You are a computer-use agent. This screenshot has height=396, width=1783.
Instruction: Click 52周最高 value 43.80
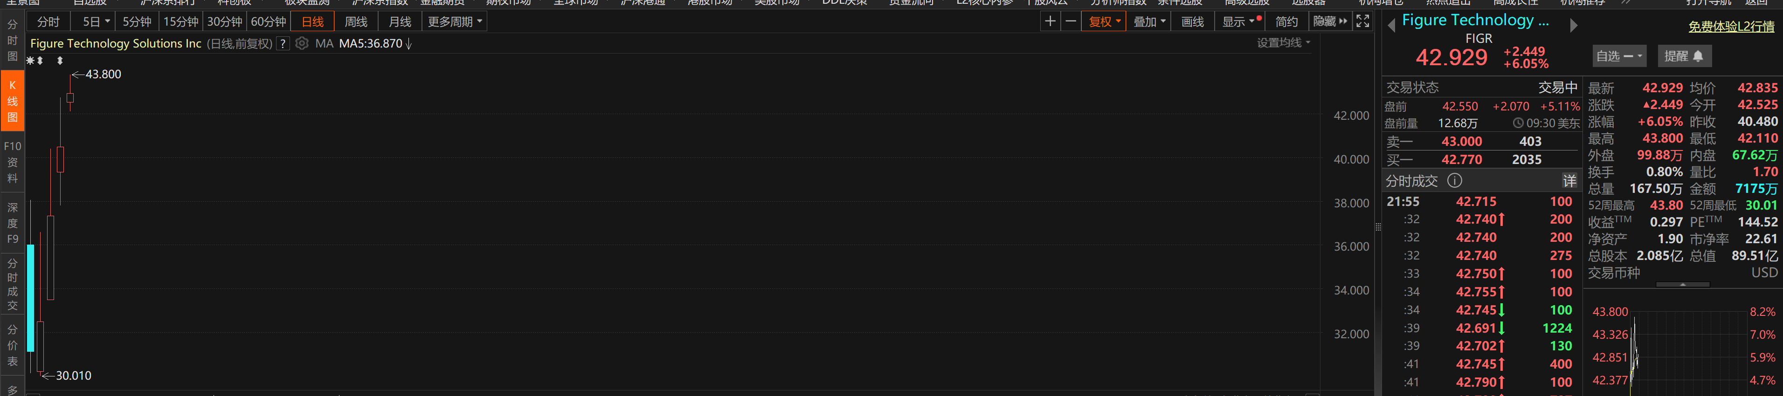pos(1667,205)
